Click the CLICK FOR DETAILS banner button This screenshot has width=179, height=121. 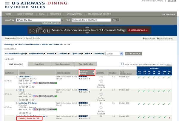pos(138,30)
